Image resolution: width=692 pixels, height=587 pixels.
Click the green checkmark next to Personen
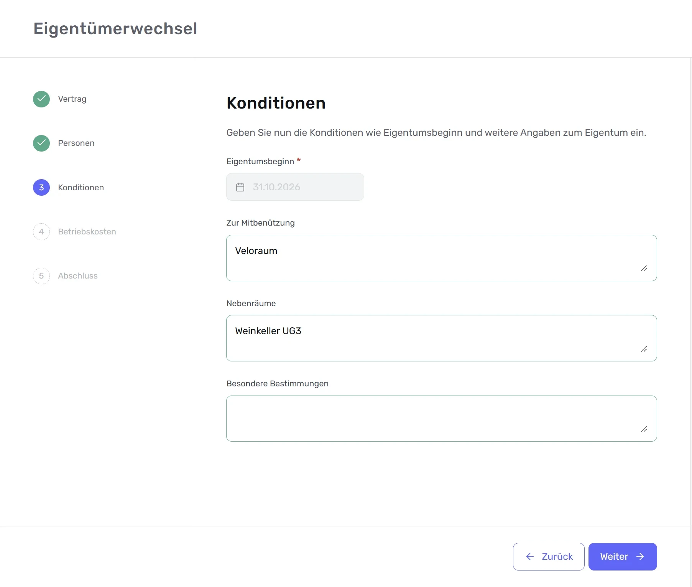[41, 143]
